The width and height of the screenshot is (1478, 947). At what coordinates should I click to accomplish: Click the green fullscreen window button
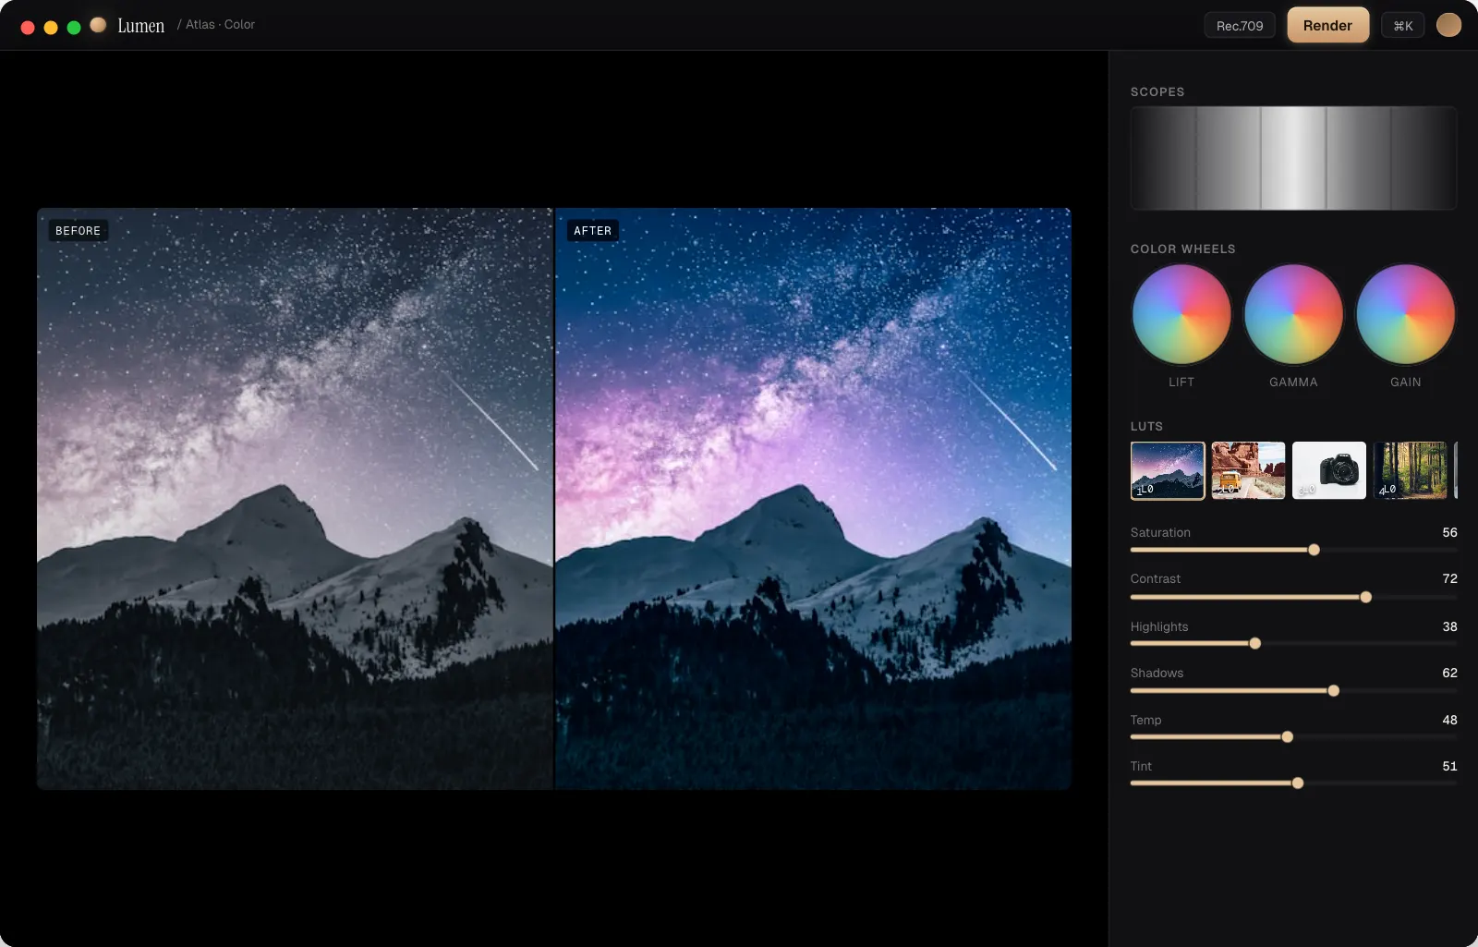click(74, 28)
